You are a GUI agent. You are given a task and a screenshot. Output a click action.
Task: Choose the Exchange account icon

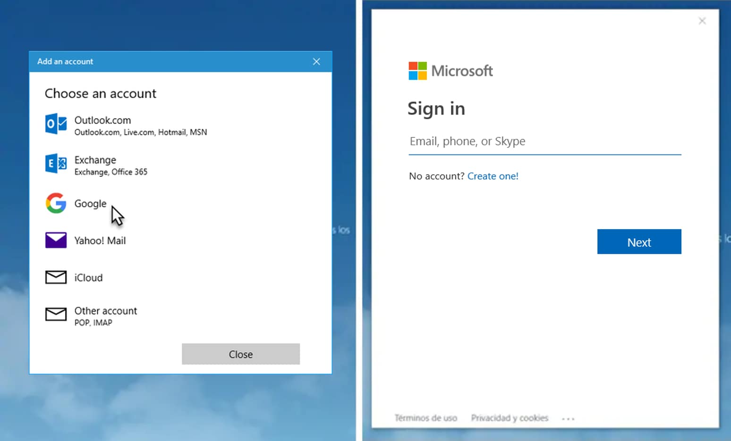56,164
